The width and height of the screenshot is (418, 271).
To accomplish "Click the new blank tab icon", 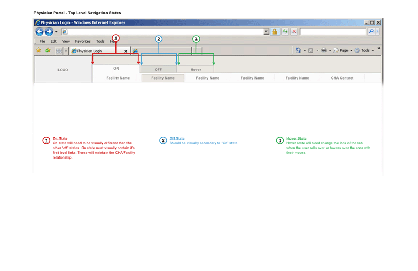I will pyautogui.click(x=135, y=51).
